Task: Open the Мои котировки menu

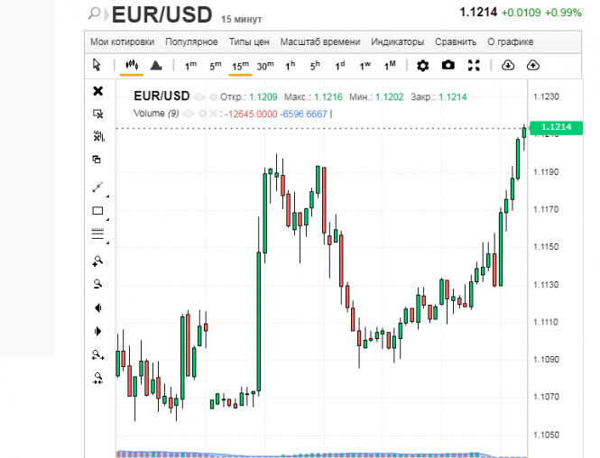Action: click(123, 41)
